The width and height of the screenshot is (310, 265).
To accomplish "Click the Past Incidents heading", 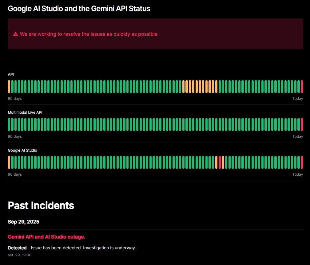I will point(41,206).
